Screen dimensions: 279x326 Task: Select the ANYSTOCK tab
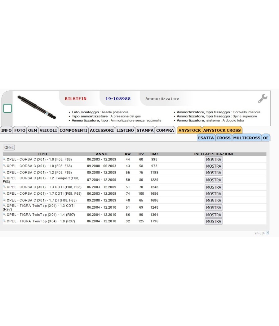(x=189, y=130)
